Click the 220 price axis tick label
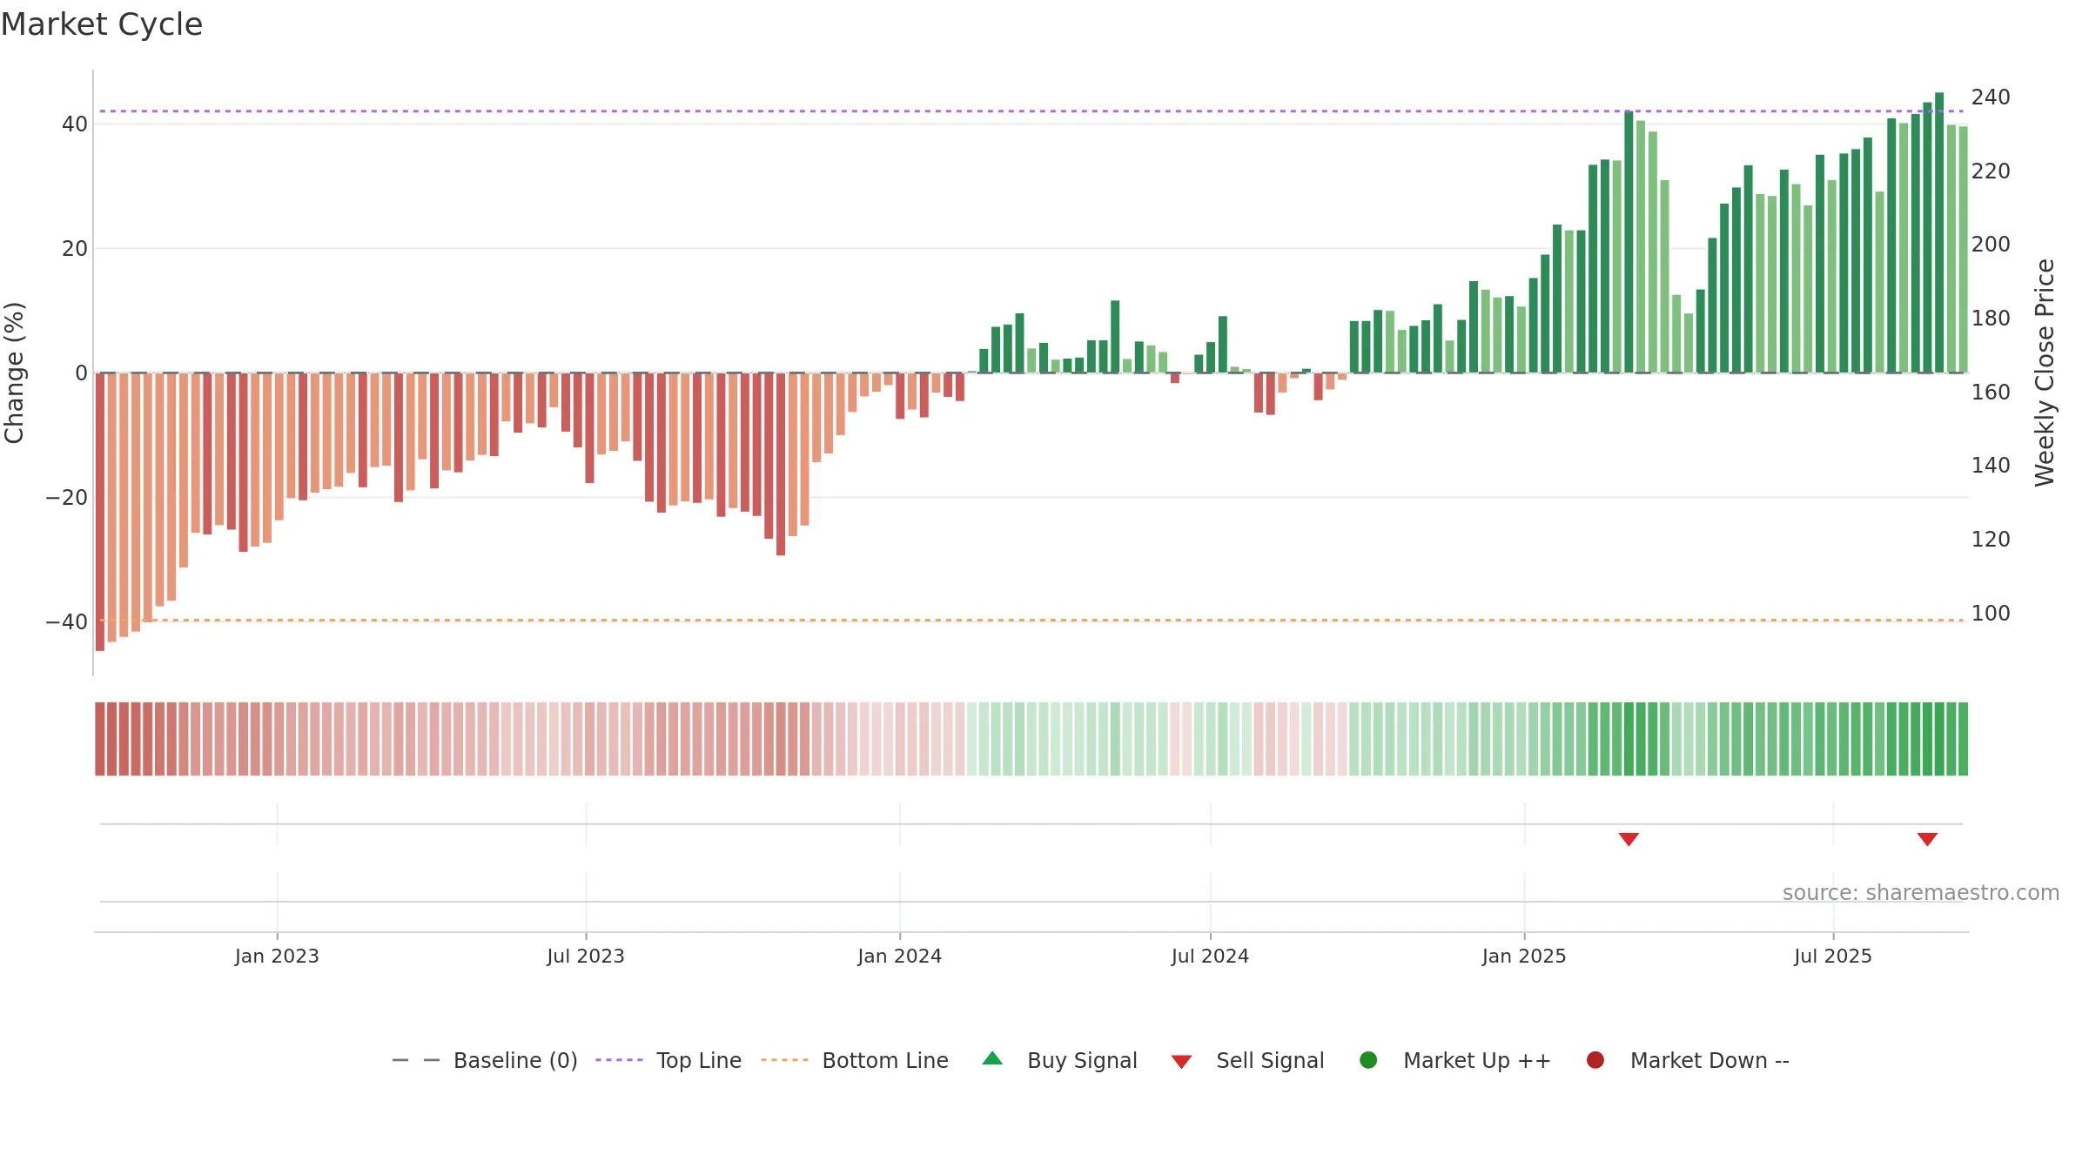This screenshot has height=1175, width=2089. point(1991,171)
